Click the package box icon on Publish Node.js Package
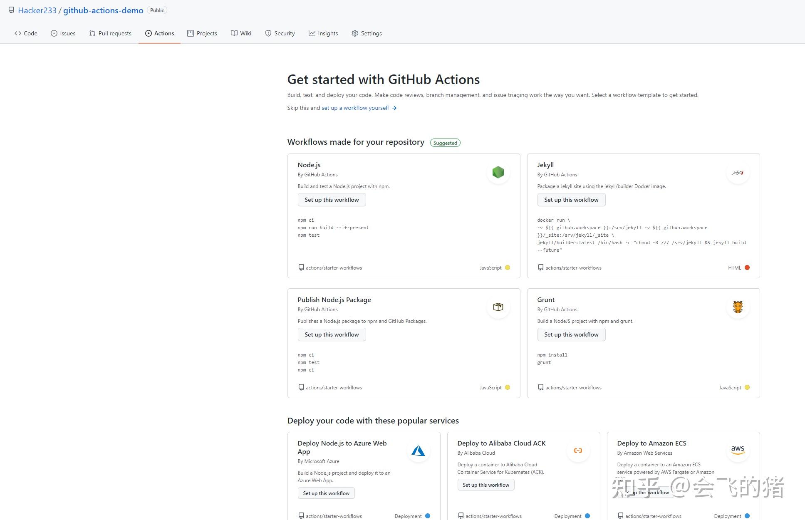 pyautogui.click(x=498, y=307)
